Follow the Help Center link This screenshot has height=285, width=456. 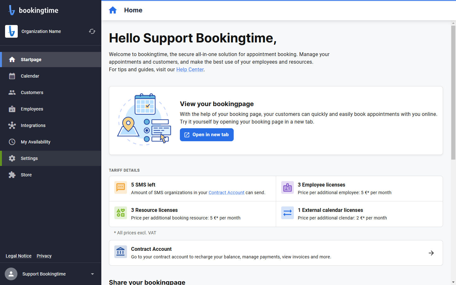(190, 69)
